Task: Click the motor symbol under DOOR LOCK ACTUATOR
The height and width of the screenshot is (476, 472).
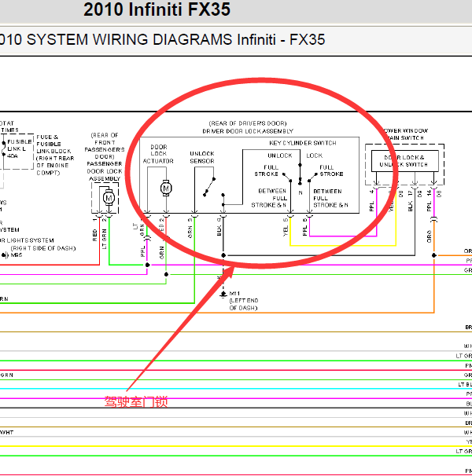Action: 166,189
